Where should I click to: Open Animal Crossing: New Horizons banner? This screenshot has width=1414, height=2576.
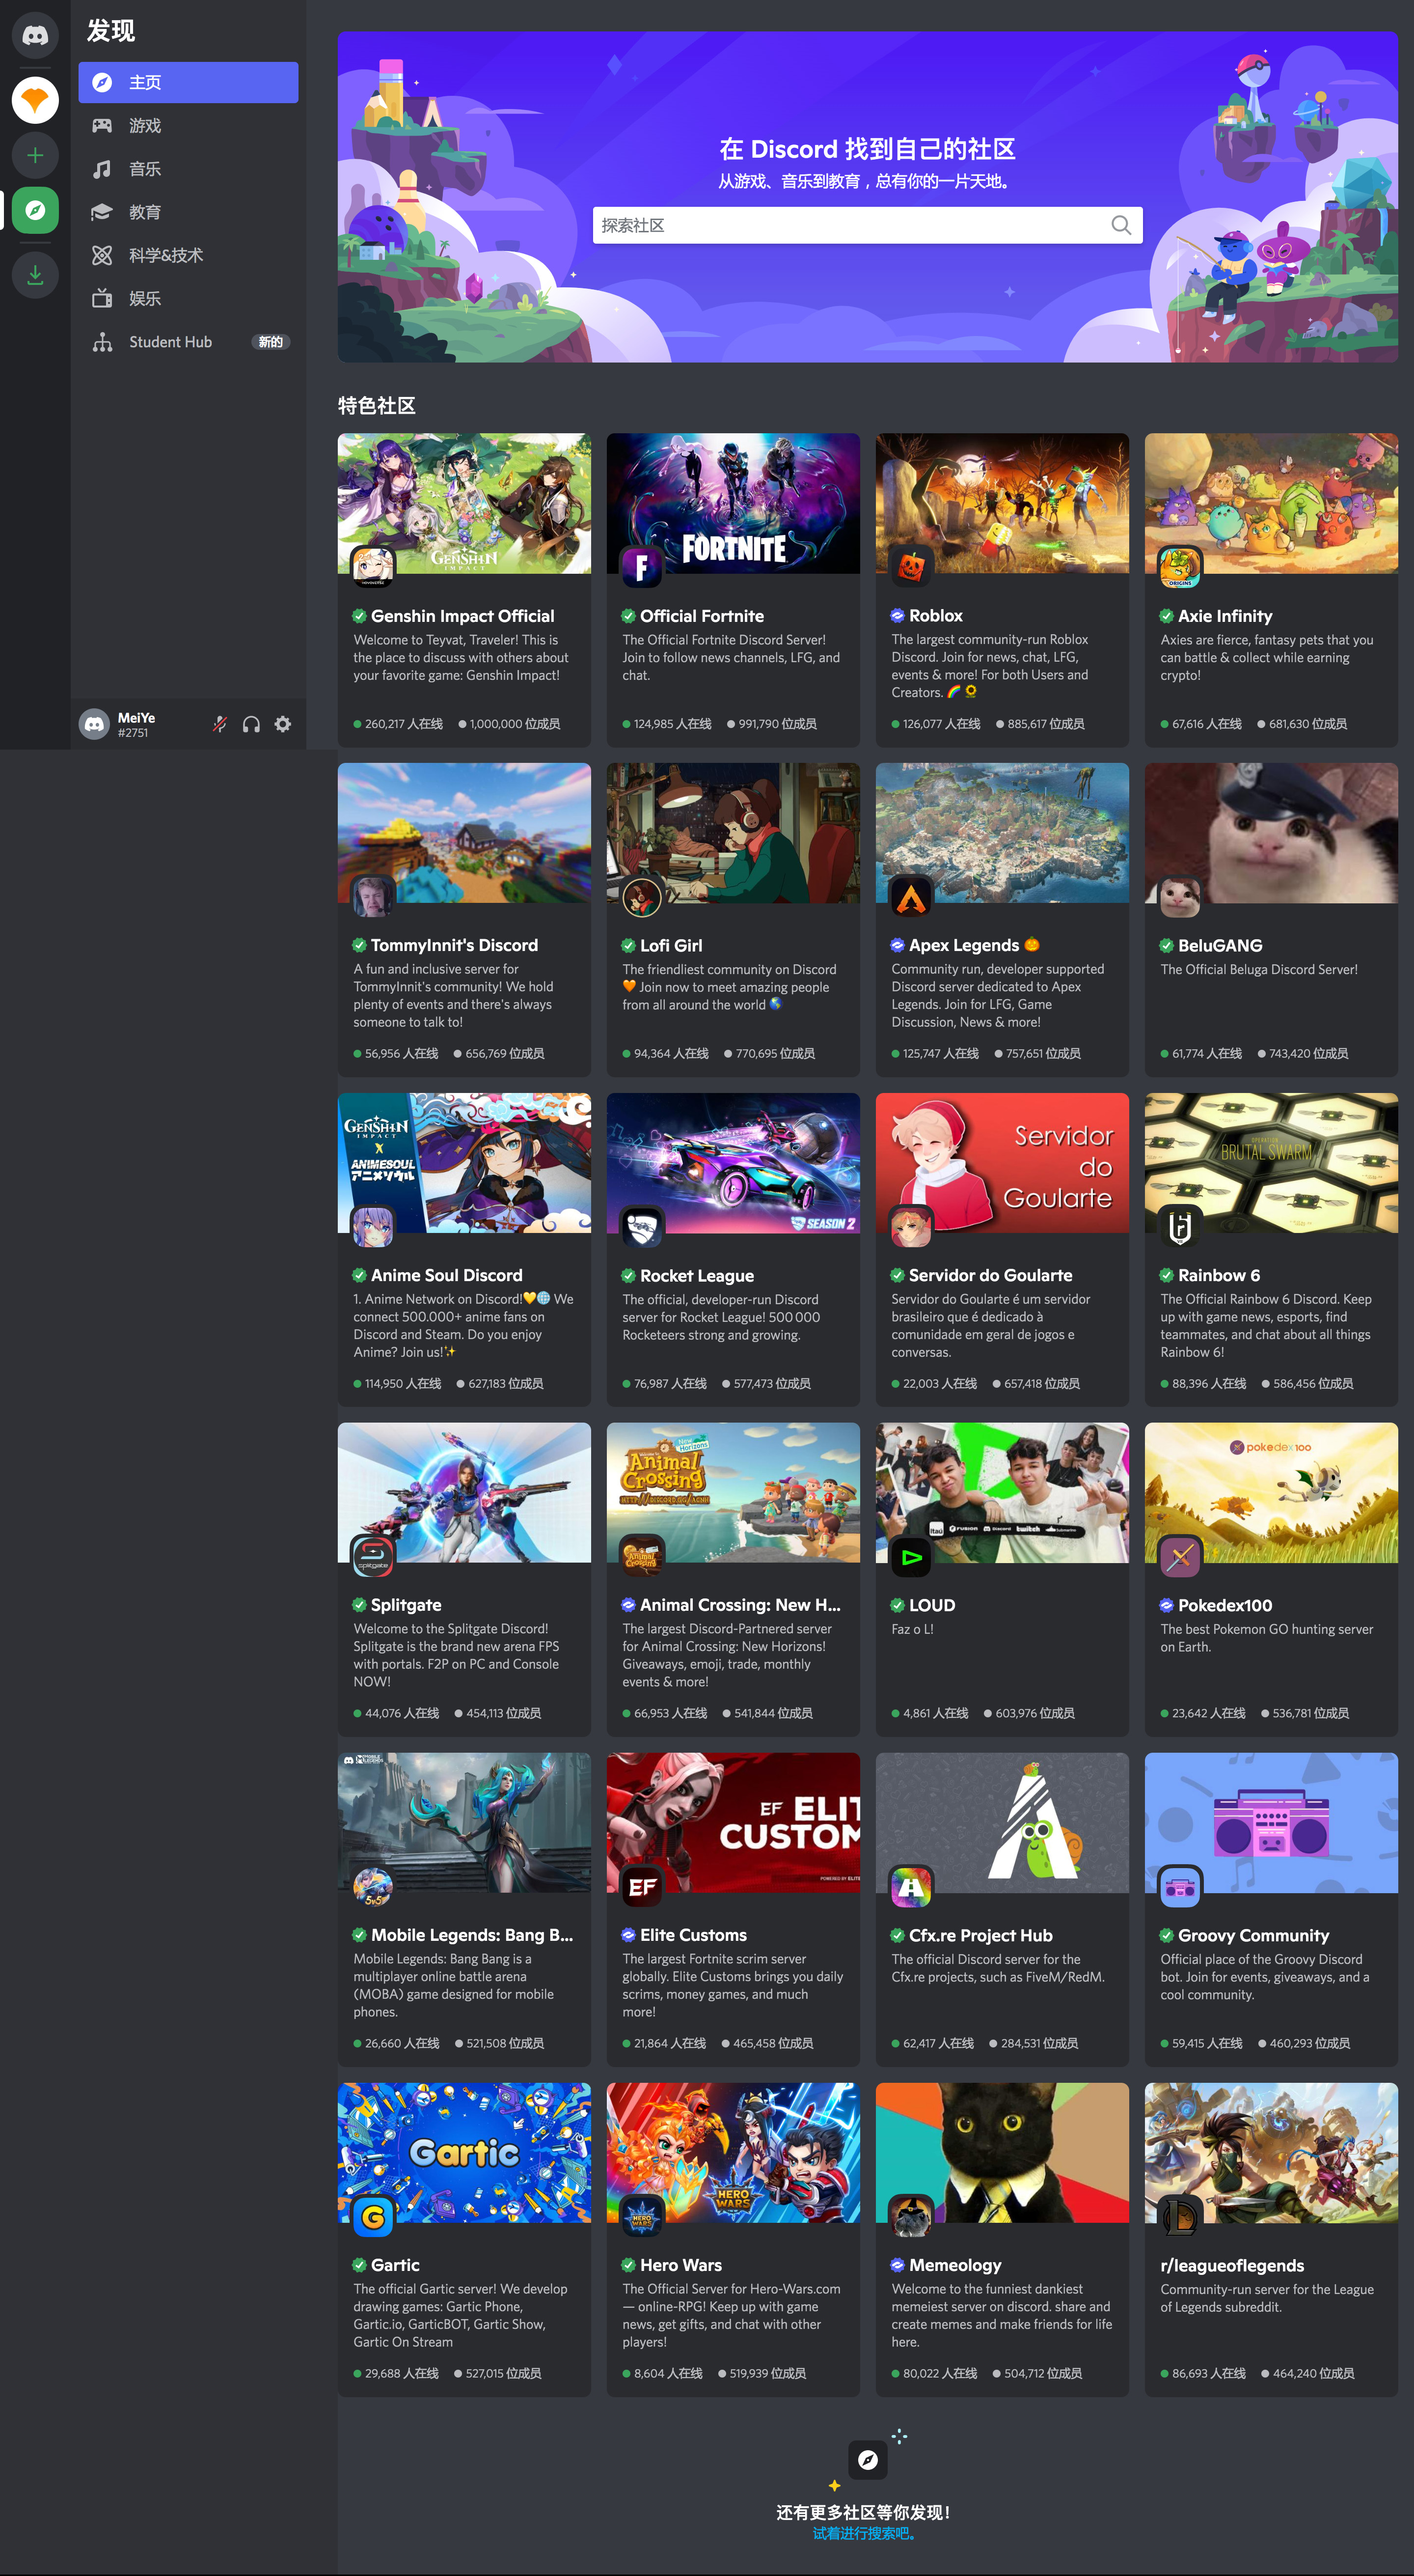point(734,1493)
